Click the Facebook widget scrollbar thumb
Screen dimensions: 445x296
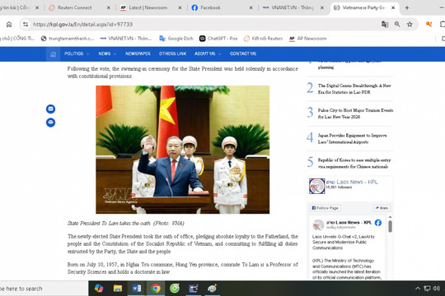pyautogui.click(x=391, y=226)
